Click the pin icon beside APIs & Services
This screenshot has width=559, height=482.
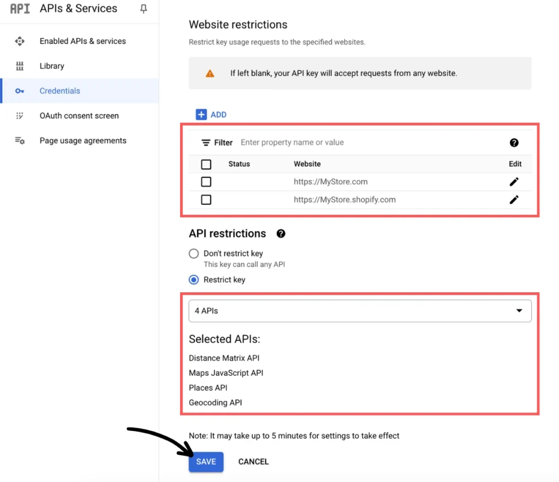pyautogui.click(x=144, y=9)
